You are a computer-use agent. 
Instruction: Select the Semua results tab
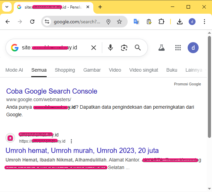(39, 70)
